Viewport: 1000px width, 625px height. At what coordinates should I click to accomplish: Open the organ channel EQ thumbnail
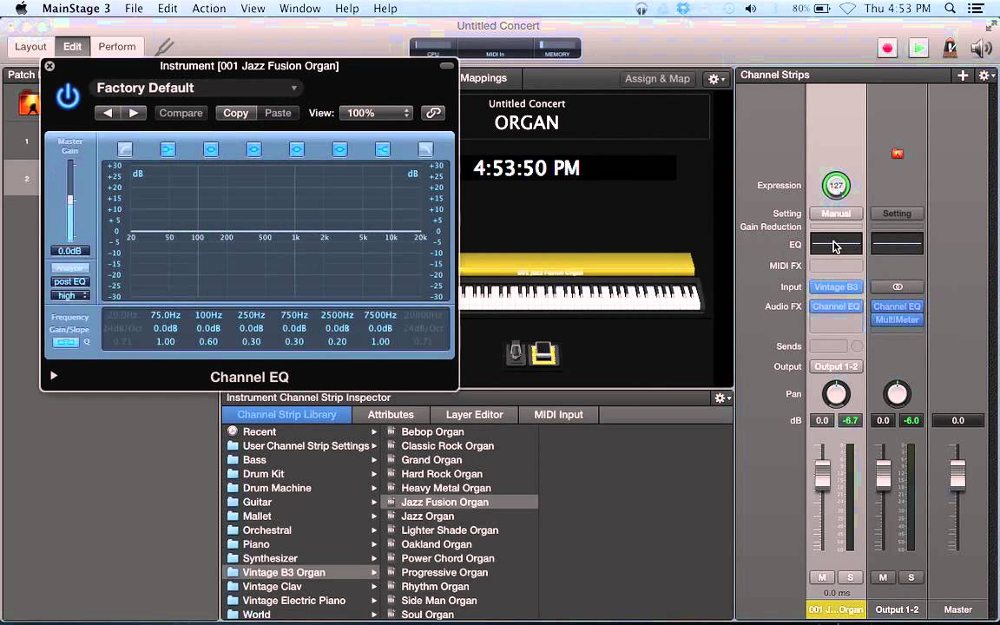[x=836, y=244]
